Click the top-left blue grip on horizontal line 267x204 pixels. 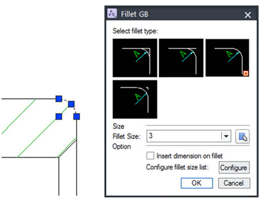(59, 99)
